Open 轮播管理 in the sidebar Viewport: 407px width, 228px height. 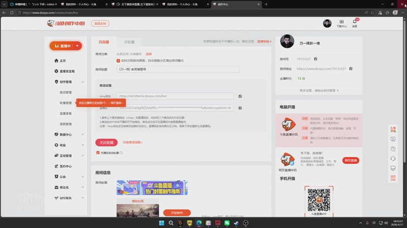click(66, 103)
